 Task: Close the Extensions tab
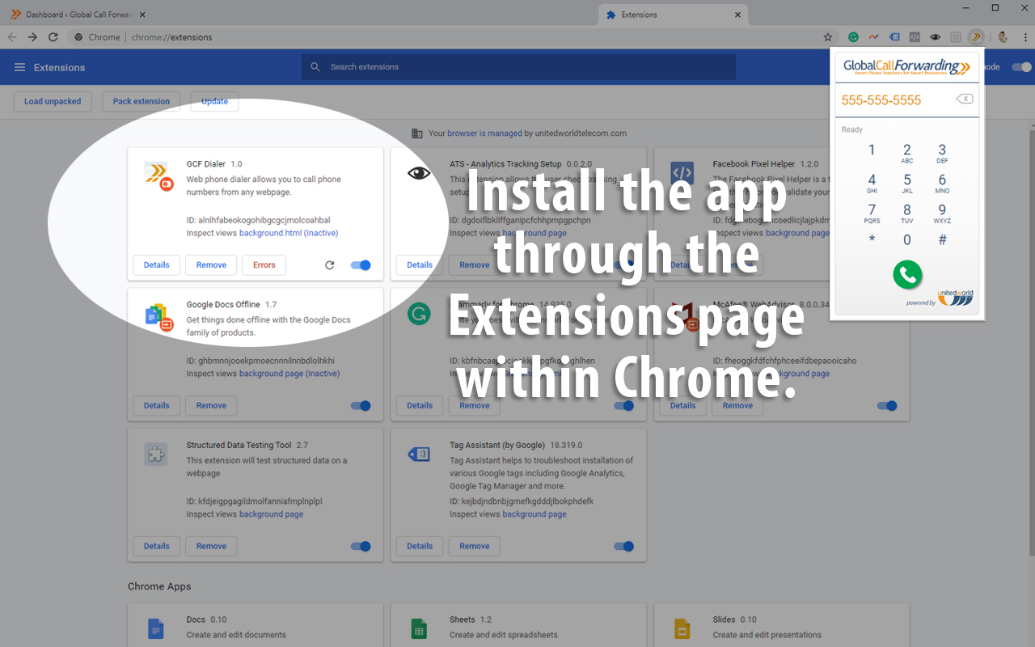737,15
